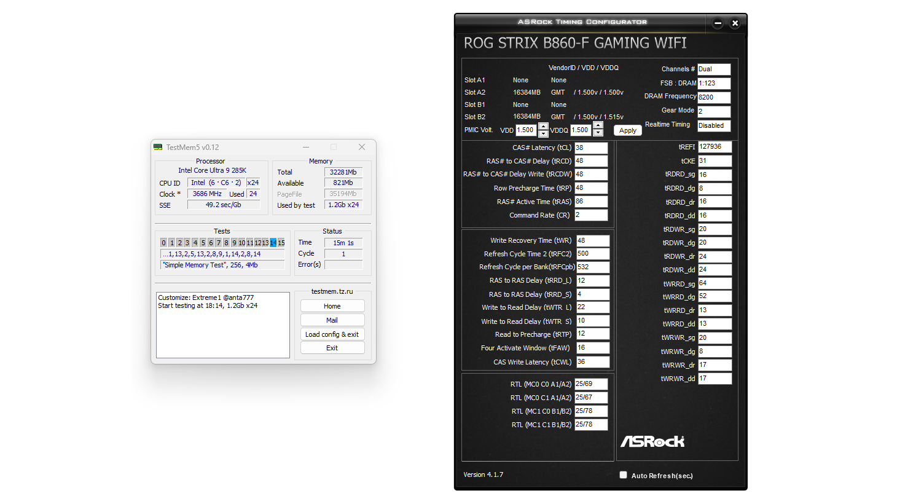
Task: Click the VDD 1.500 voltage input field
Action: (x=527, y=130)
